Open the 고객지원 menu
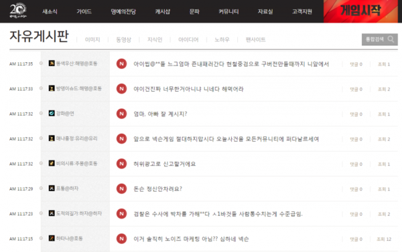The height and width of the screenshot is (252, 402). (302, 11)
